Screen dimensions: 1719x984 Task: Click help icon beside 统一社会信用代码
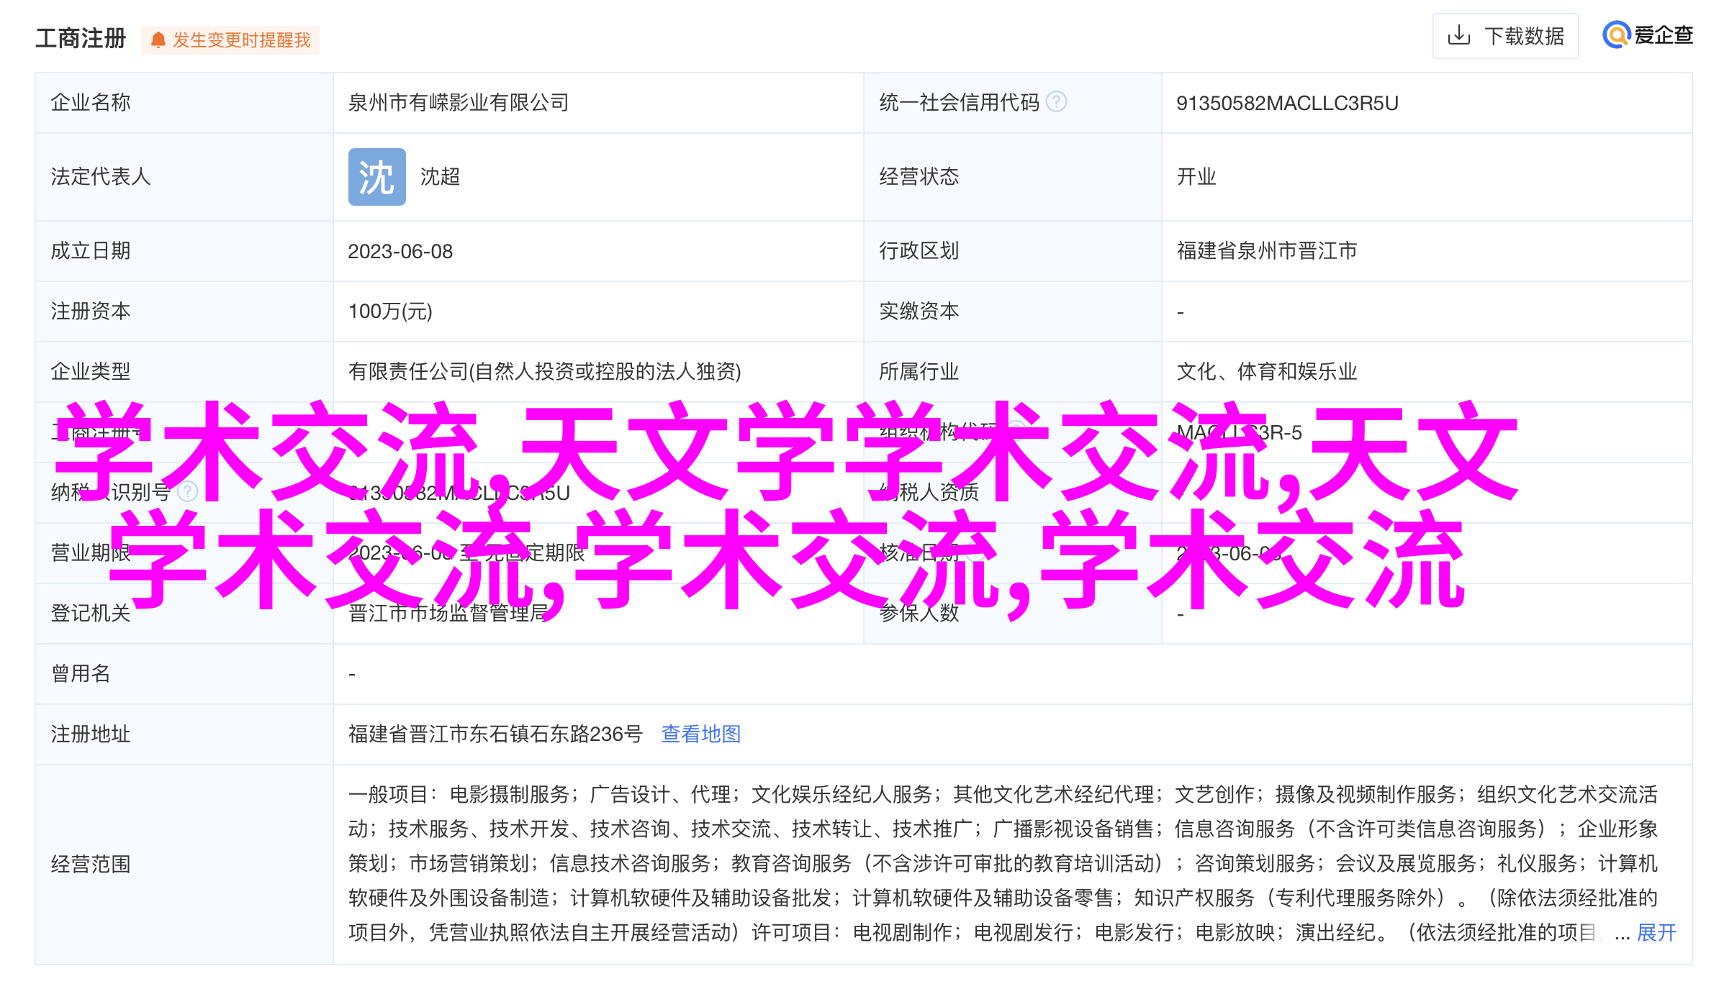click(1056, 102)
